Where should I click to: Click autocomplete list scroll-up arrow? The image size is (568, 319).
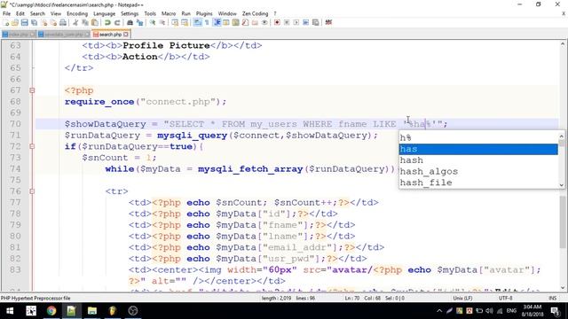[x=562, y=136]
